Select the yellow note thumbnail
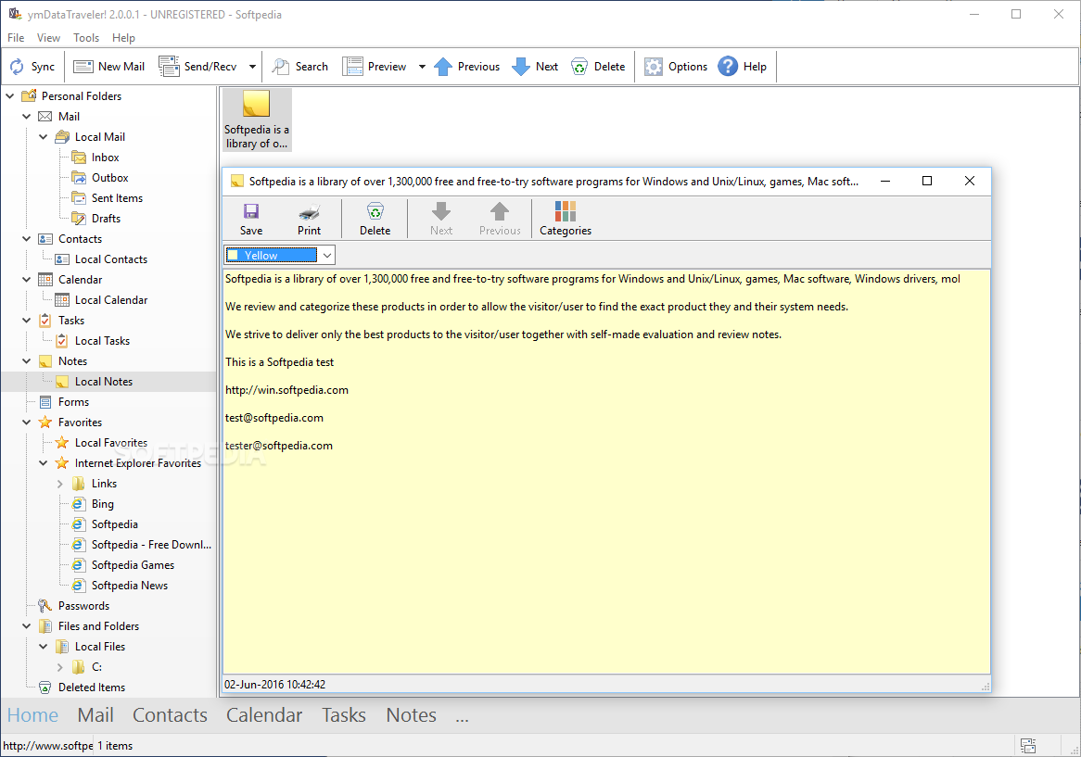This screenshot has height=757, width=1081. [x=257, y=120]
